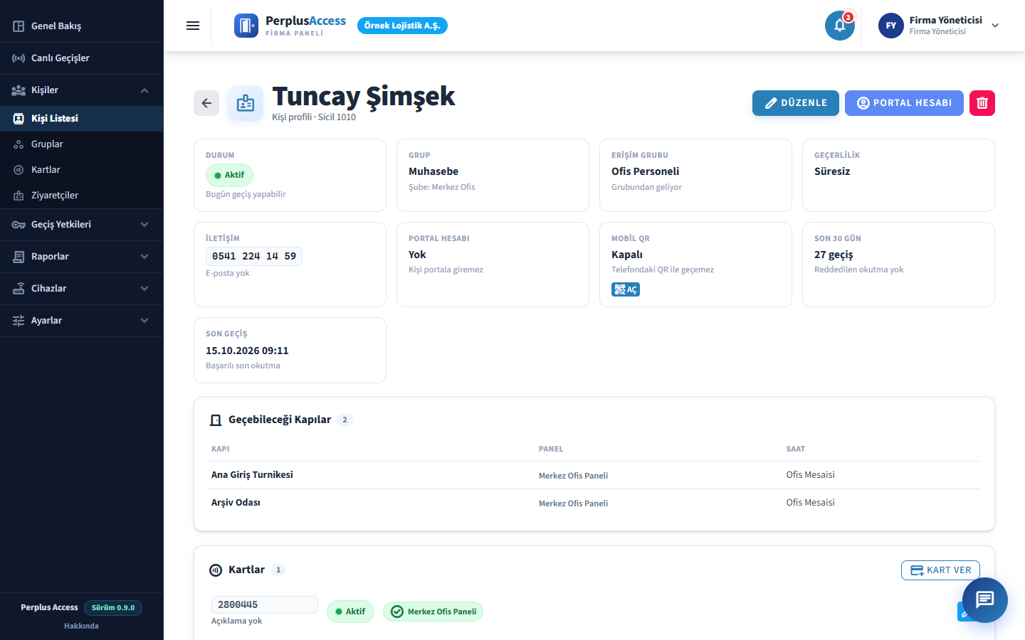Click the FY user avatar
Viewport: 1025px width, 640px height.
coord(891,26)
